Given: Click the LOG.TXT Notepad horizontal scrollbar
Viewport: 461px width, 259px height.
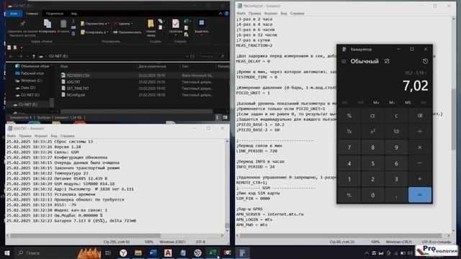Looking at the screenshot, I should 85,235.
